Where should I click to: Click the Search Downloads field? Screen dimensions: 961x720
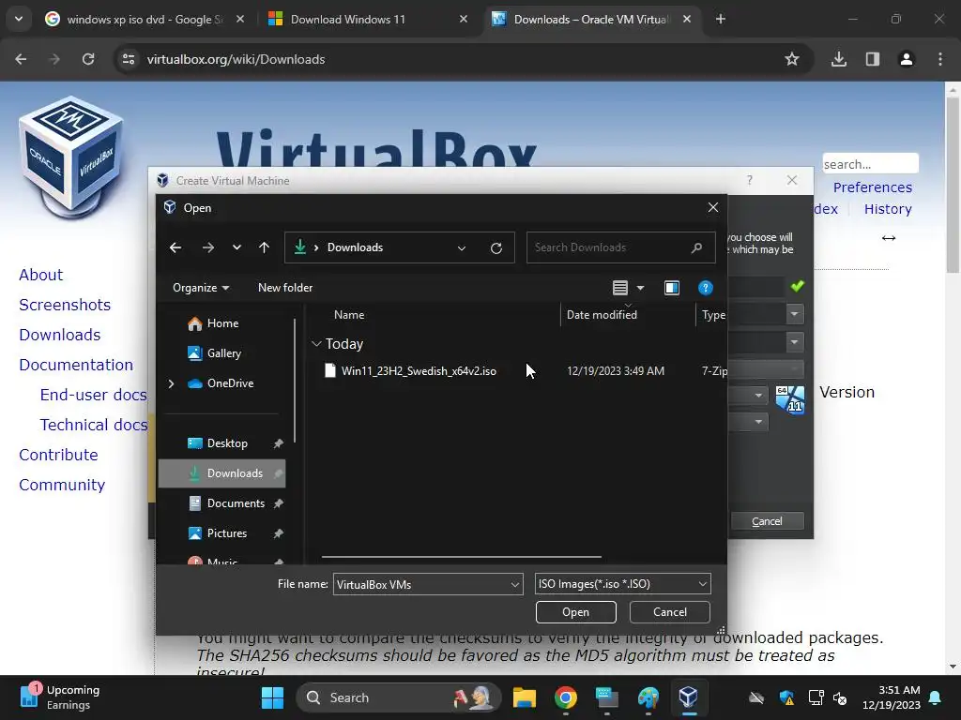click(x=621, y=247)
